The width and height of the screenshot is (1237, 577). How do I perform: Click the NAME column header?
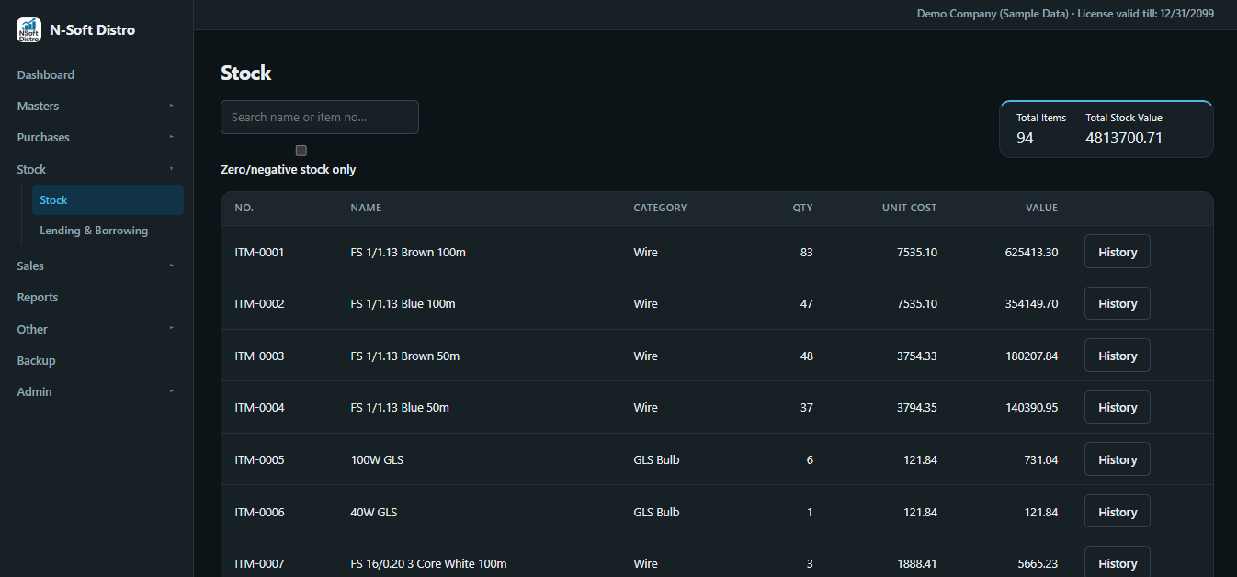click(366, 208)
